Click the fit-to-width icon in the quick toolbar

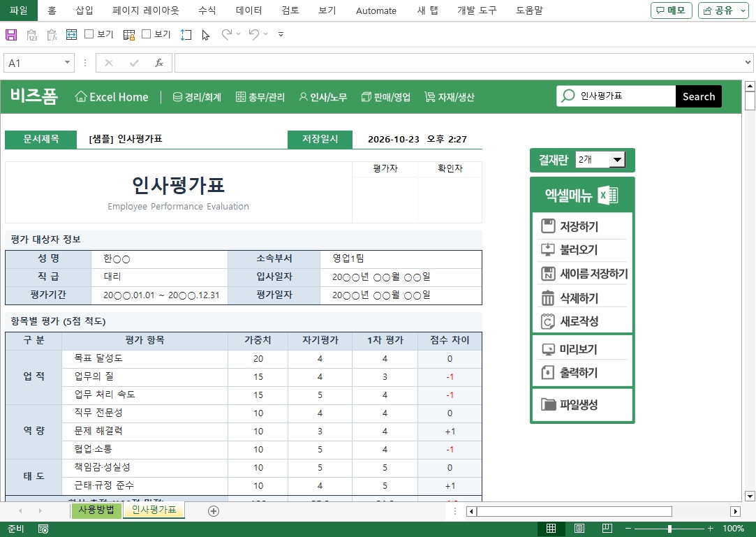pos(71,34)
